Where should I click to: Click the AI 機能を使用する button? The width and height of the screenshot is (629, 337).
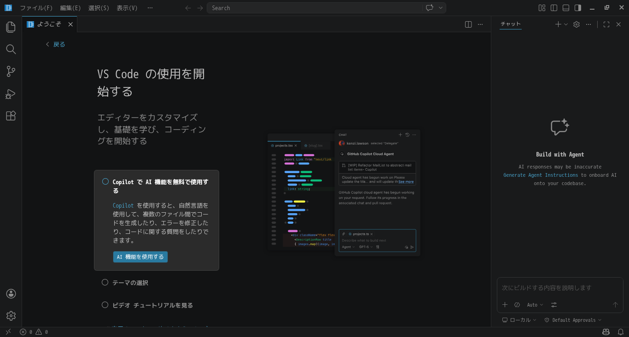140,257
